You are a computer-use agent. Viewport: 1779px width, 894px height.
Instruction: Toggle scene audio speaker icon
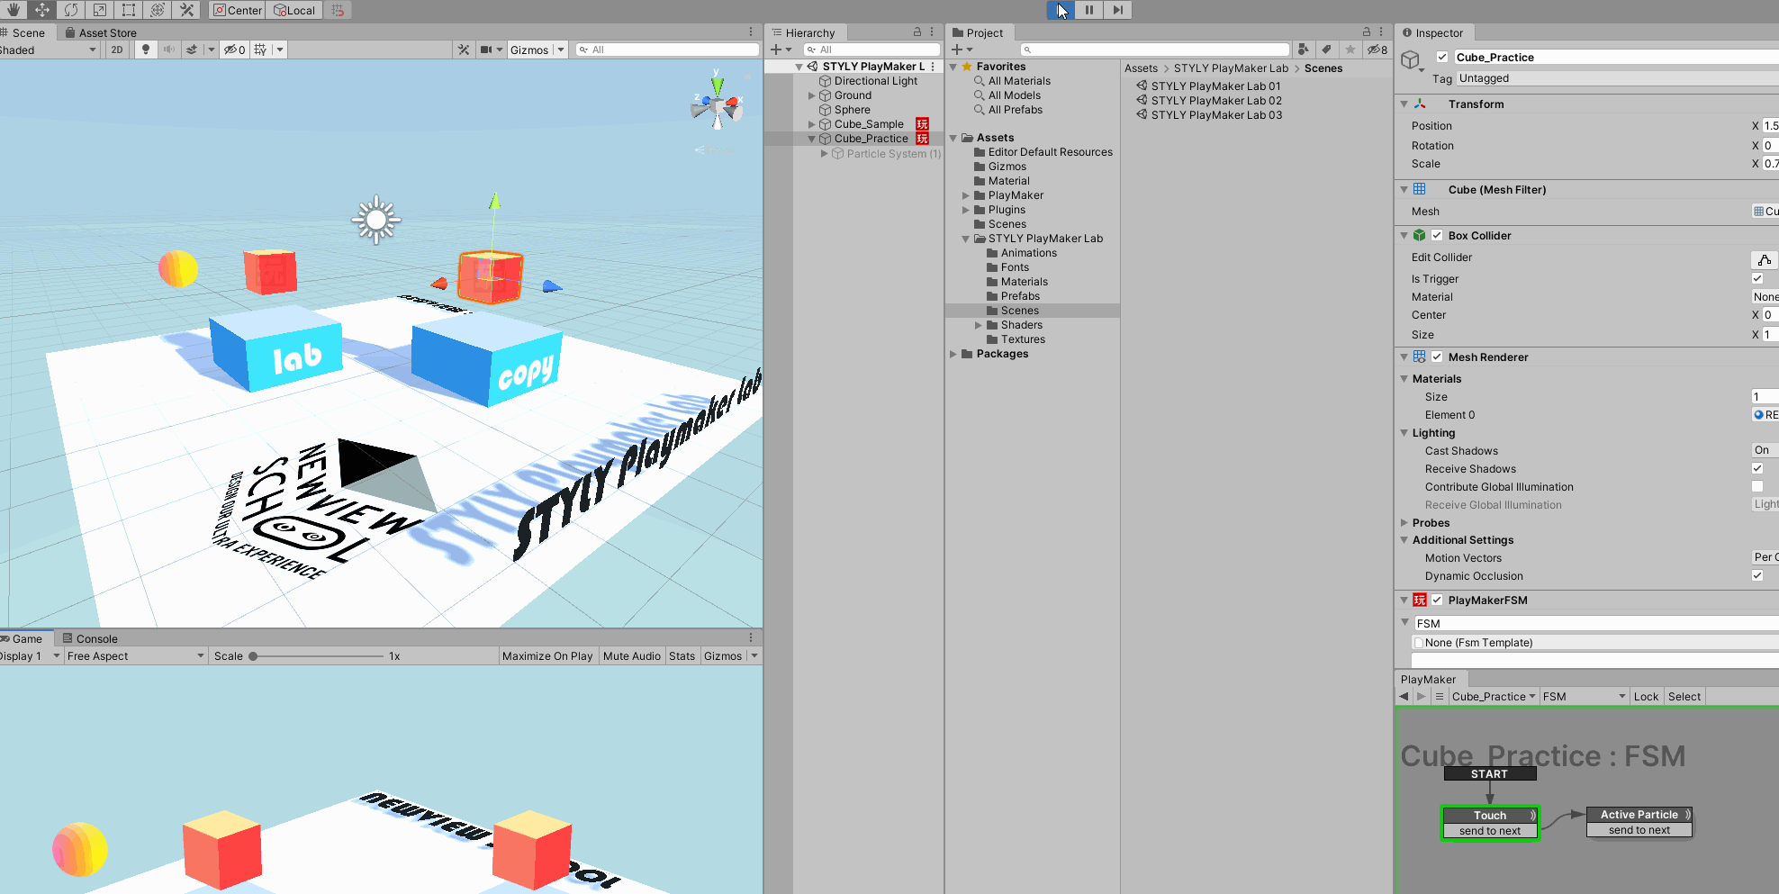point(168,50)
